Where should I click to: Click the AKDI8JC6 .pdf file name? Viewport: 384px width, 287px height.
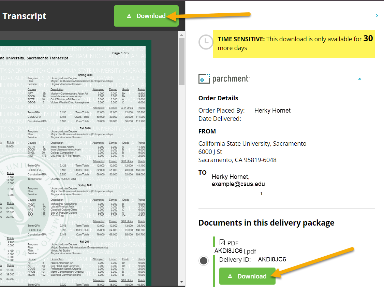pyautogui.click(x=235, y=251)
